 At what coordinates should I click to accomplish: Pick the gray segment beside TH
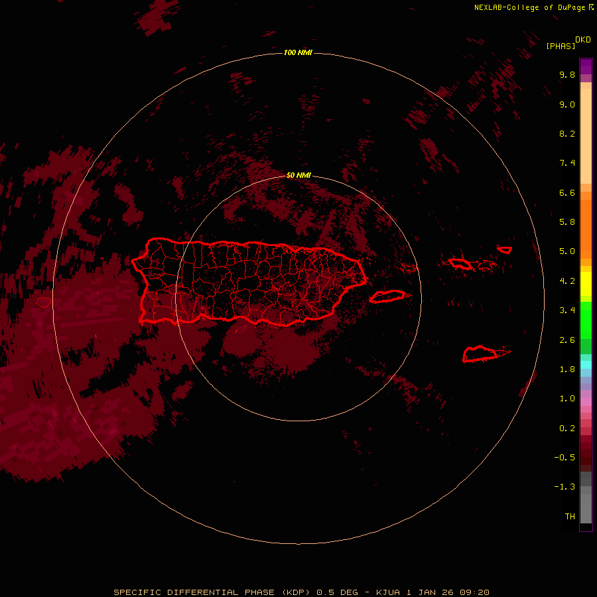(x=586, y=510)
